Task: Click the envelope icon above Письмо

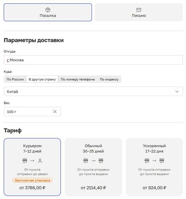Action: point(139,10)
